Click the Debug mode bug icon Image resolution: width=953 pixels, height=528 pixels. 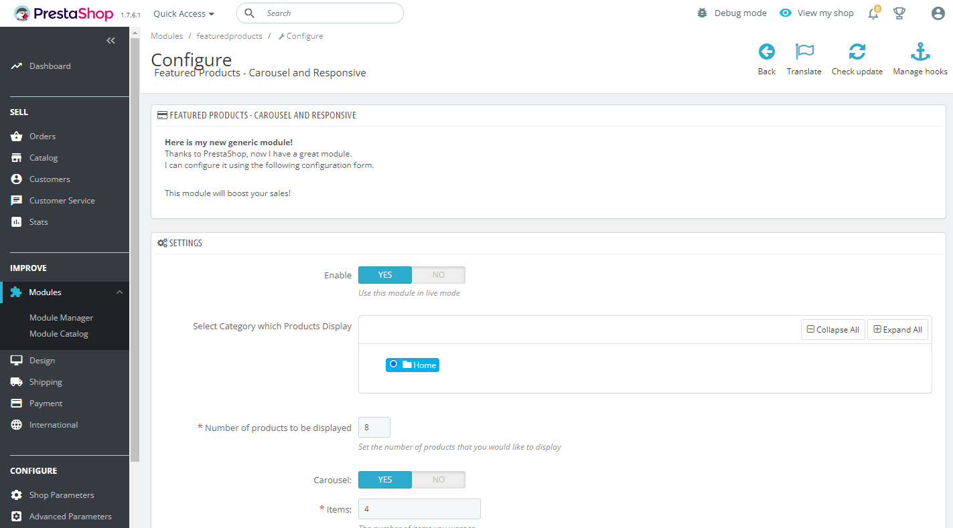coord(702,13)
